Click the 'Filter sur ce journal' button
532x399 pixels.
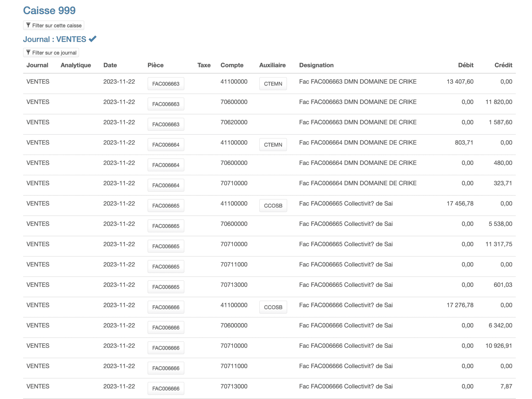tap(51, 53)
